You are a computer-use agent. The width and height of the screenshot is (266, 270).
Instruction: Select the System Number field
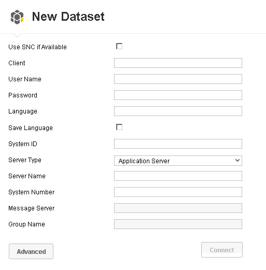[178, 192]
